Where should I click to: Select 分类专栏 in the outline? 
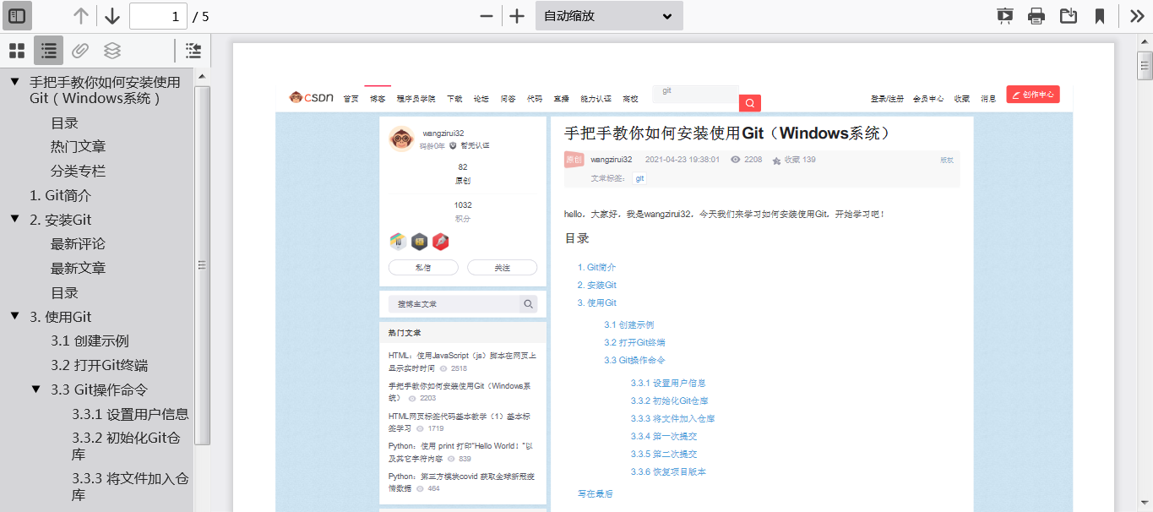[x=78, y=172]
